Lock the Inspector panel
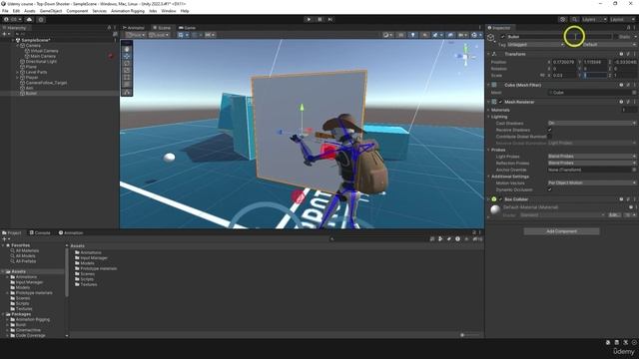Viewport: 639px width, 359px height. coord(628,28)
